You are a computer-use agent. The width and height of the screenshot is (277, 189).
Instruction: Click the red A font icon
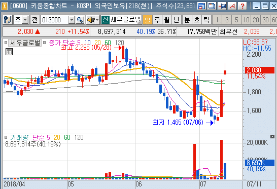232,6
